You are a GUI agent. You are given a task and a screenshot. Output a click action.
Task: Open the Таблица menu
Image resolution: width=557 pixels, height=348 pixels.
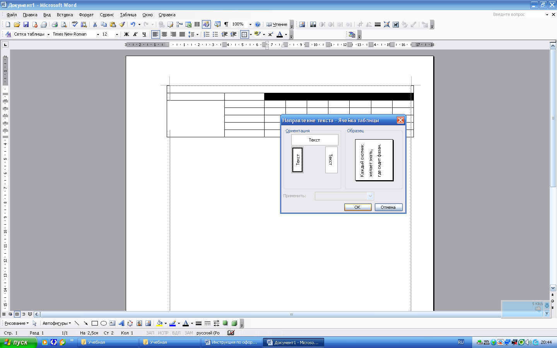[x=128, y=15]
